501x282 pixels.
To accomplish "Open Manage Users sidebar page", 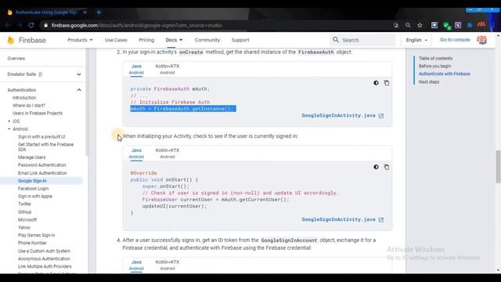I will (31, 157).
